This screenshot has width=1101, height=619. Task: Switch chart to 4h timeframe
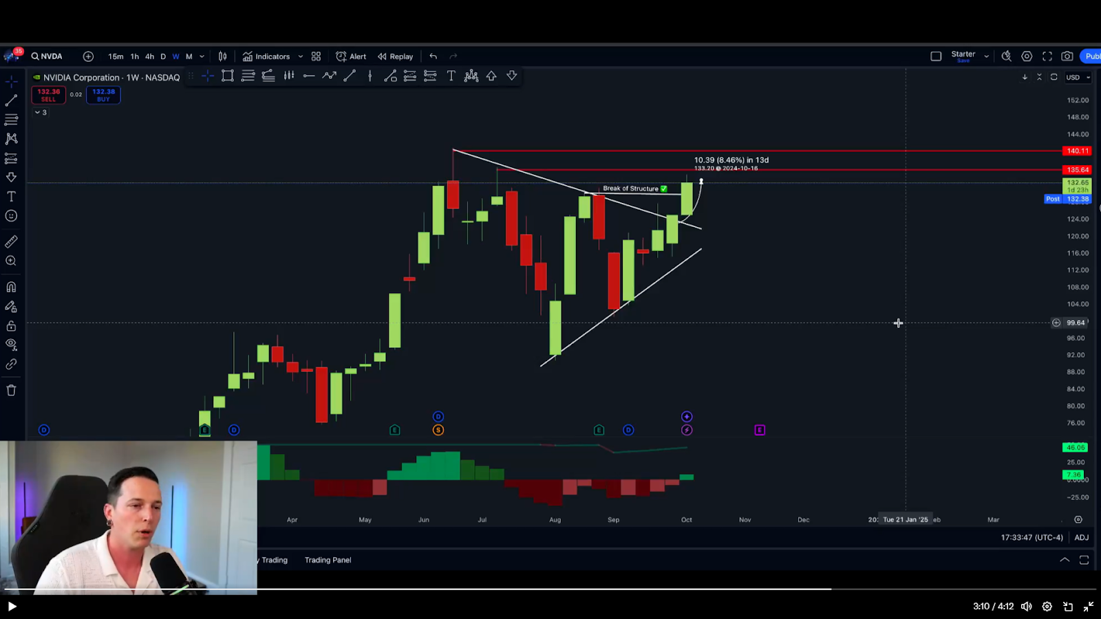pyautogui.click(x=149, y=56)
